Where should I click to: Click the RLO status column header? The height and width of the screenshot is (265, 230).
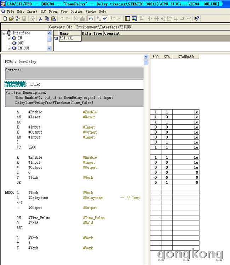[x=156, y=57]
